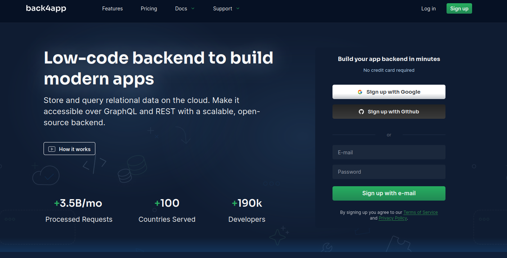Screen dimensions: 507x258
Task: Click Sign up with Google
Action: coord(389,92)
